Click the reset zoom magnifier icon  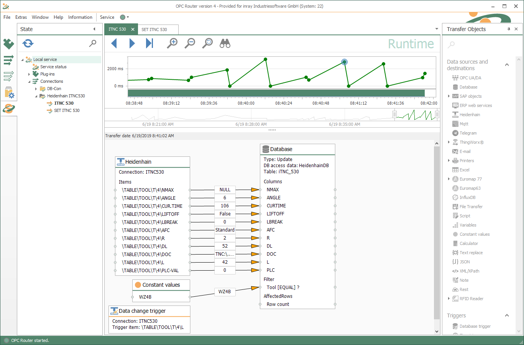point(207,43)
